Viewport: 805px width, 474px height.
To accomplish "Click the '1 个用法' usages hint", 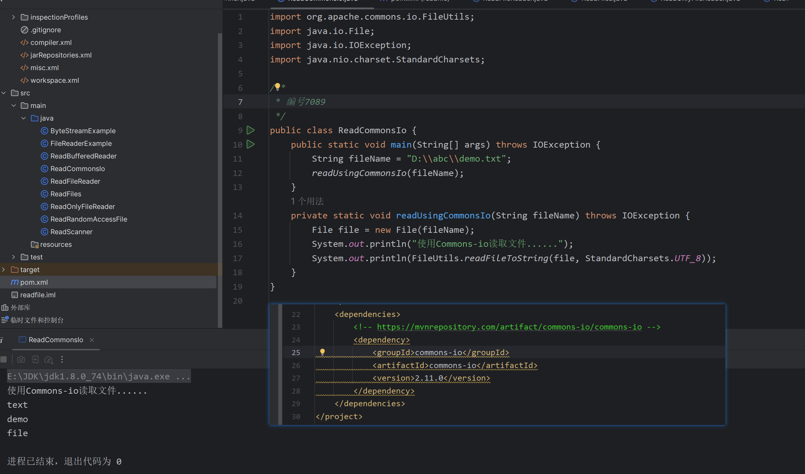I will pos(307,201).
